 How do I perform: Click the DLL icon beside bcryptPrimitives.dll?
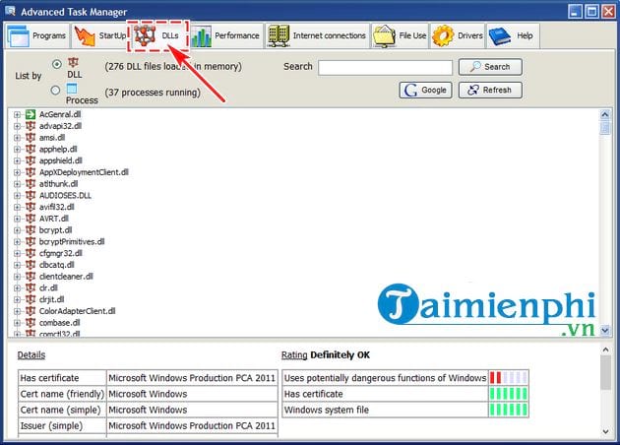pos(31,241)
